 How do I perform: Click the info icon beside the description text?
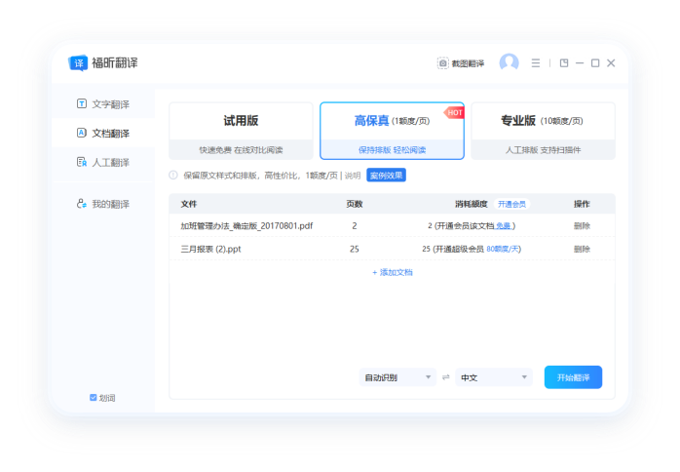coord(173,176)
